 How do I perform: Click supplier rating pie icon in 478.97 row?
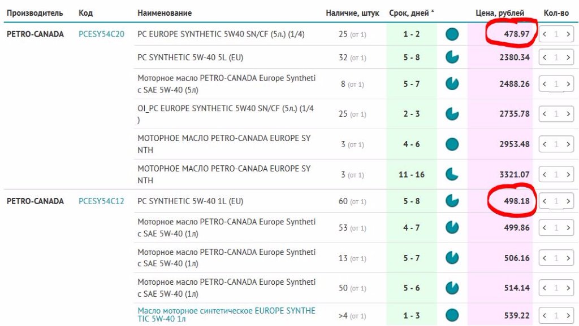pos(452,34)
